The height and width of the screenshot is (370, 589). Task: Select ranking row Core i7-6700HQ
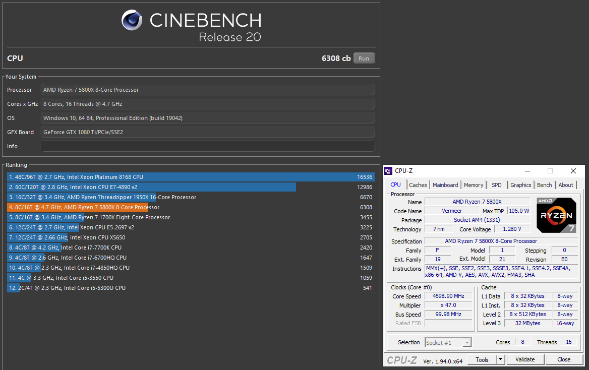tap(191, 258)
